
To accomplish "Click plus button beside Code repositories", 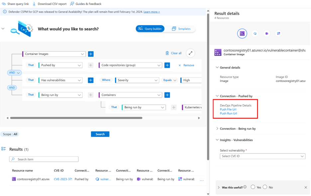I will click(x=167, y=65).
